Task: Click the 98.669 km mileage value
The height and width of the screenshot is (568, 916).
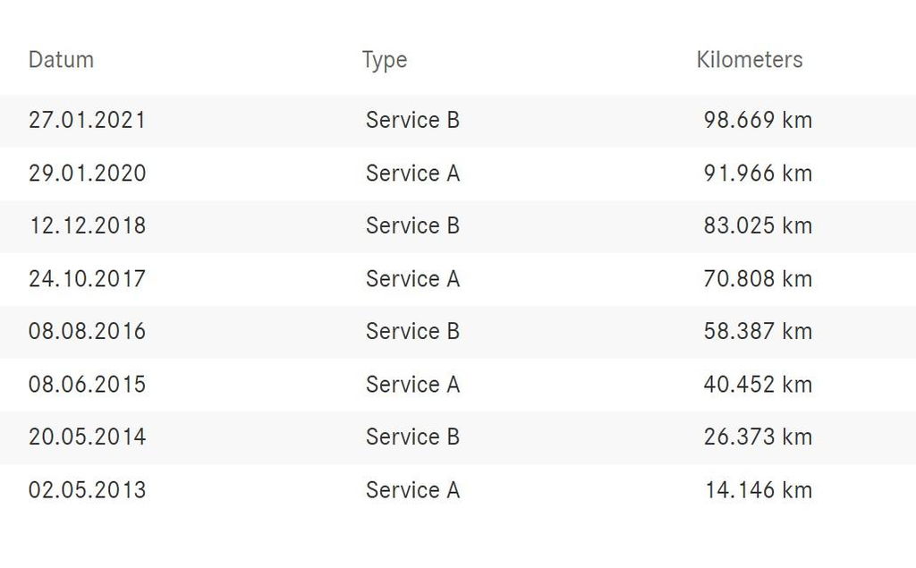Action: 758,120
